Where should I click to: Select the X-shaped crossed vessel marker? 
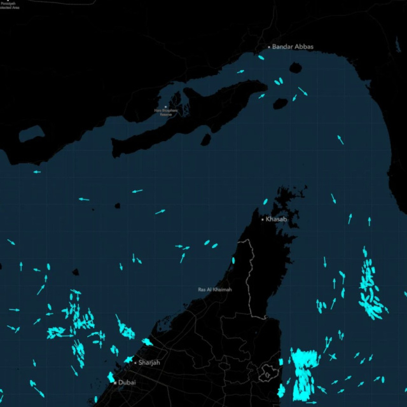click(332, 356)
